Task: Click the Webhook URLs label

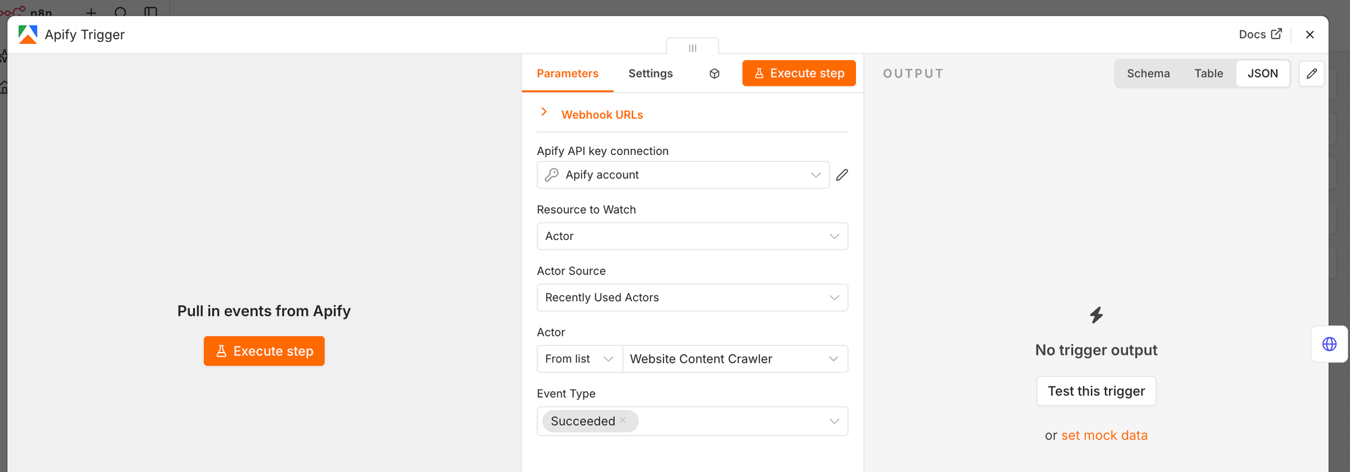Action: (602, 115)
